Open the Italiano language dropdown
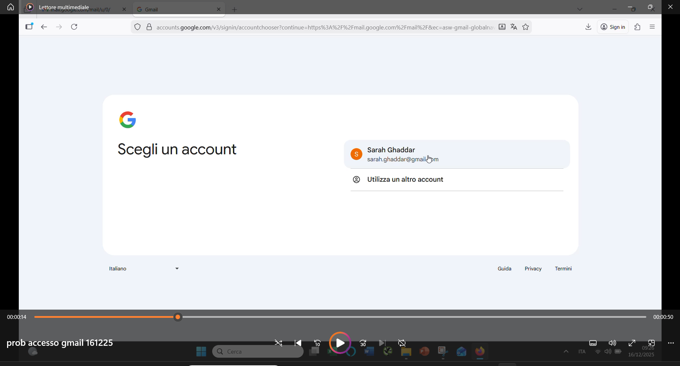Image resolution: width=680 pixels, height=366 pixels. click(x=144, y=269)
